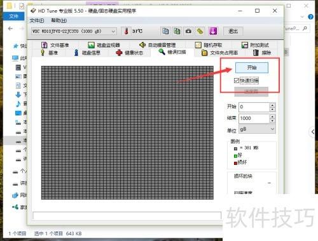Switch to the Benchmark tab

click(49, 53)
